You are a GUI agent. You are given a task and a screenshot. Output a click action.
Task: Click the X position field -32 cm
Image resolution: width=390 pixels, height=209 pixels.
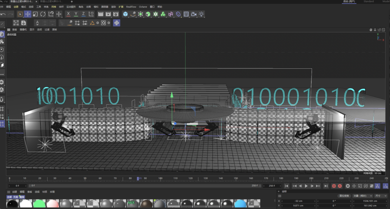[x=298, y=201]
